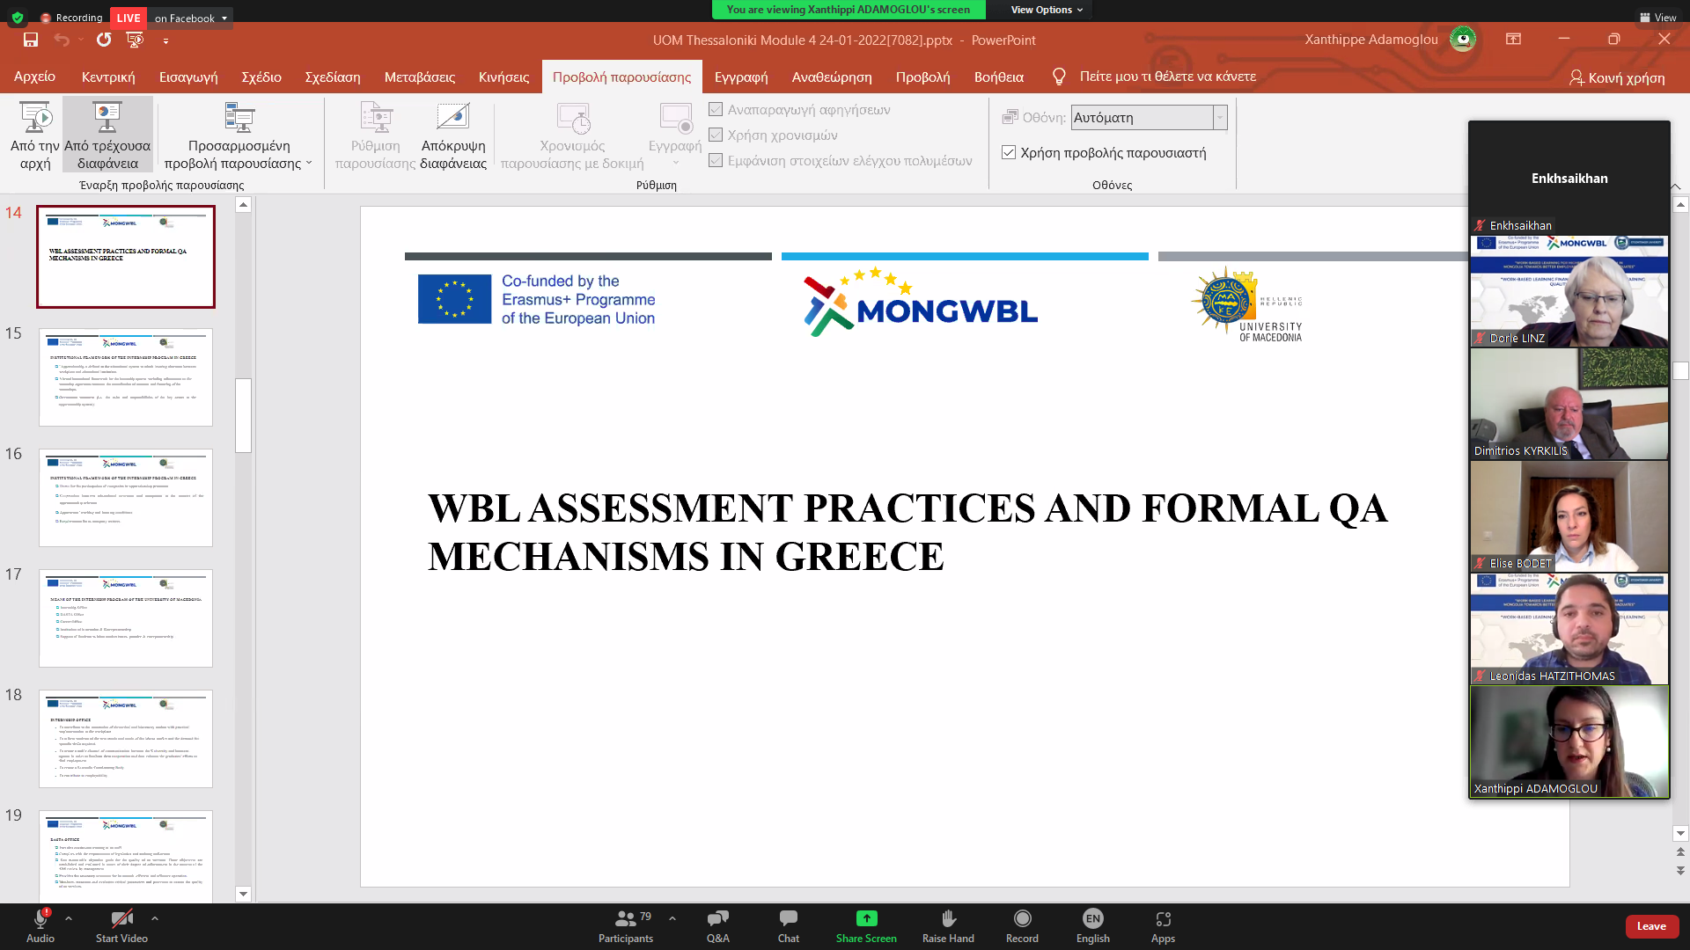Expand the View Options dropdown
The height and width of the screenshot is (950, 1690).
tap(1046, 10)
